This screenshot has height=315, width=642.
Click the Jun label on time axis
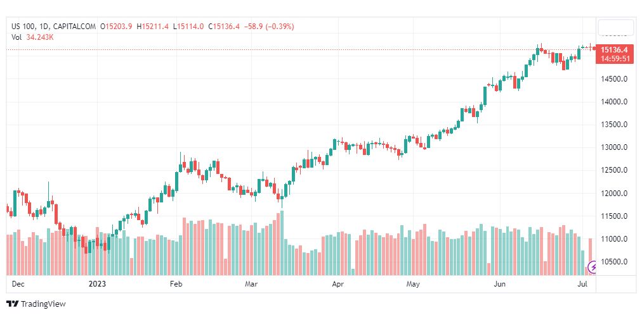point(499,285)
